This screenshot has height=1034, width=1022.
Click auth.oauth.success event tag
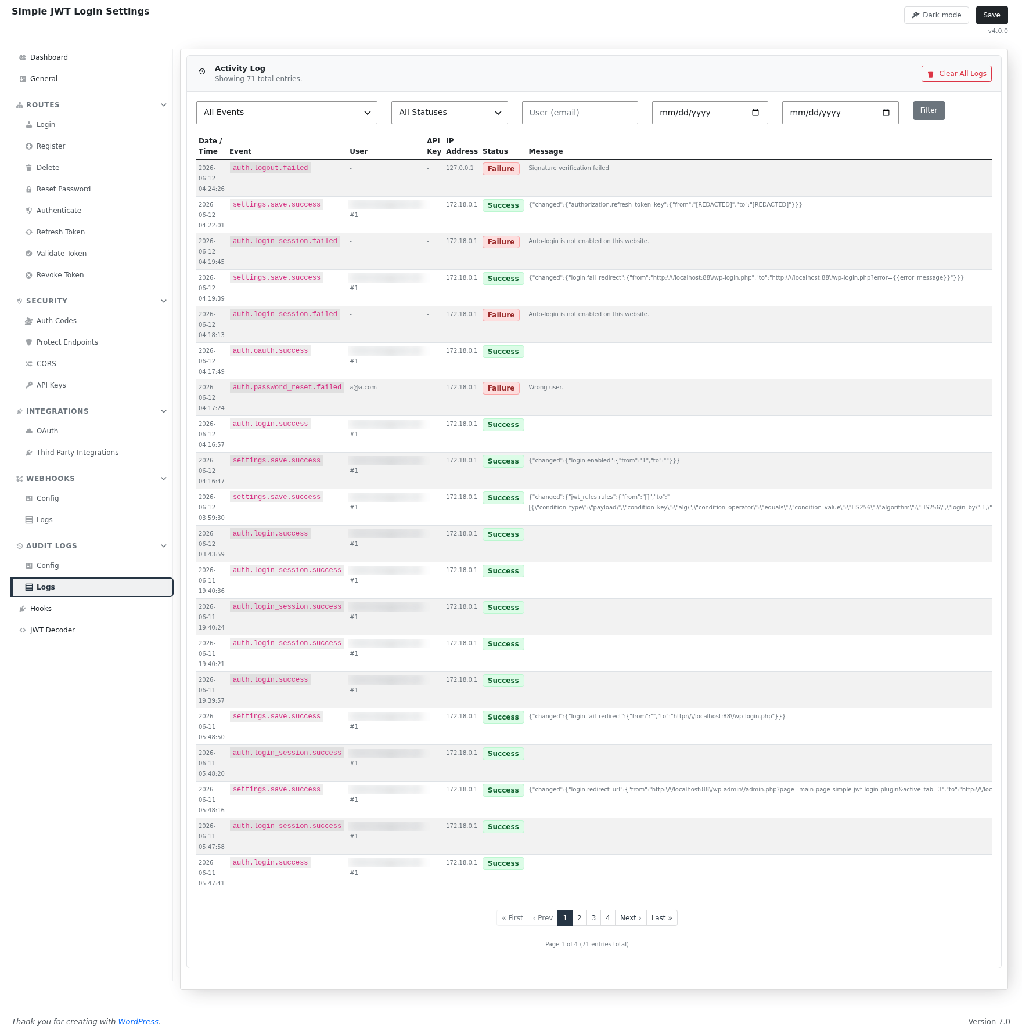click(271, 350)
